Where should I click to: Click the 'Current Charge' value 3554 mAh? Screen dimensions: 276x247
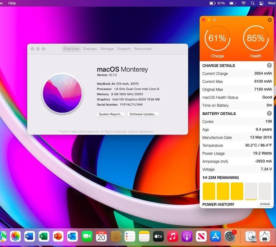[x=263, y=73]
